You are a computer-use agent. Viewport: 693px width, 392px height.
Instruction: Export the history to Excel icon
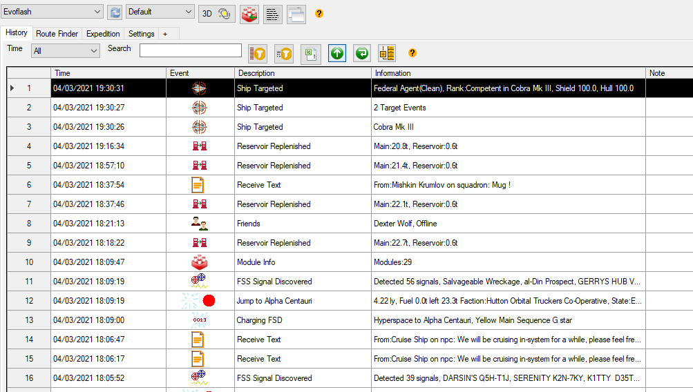coord(311,55)
